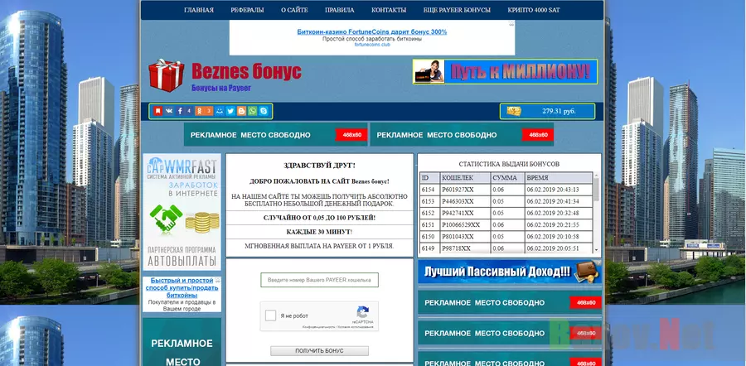Open the РЕФЕРАЛЫ page

247,10
